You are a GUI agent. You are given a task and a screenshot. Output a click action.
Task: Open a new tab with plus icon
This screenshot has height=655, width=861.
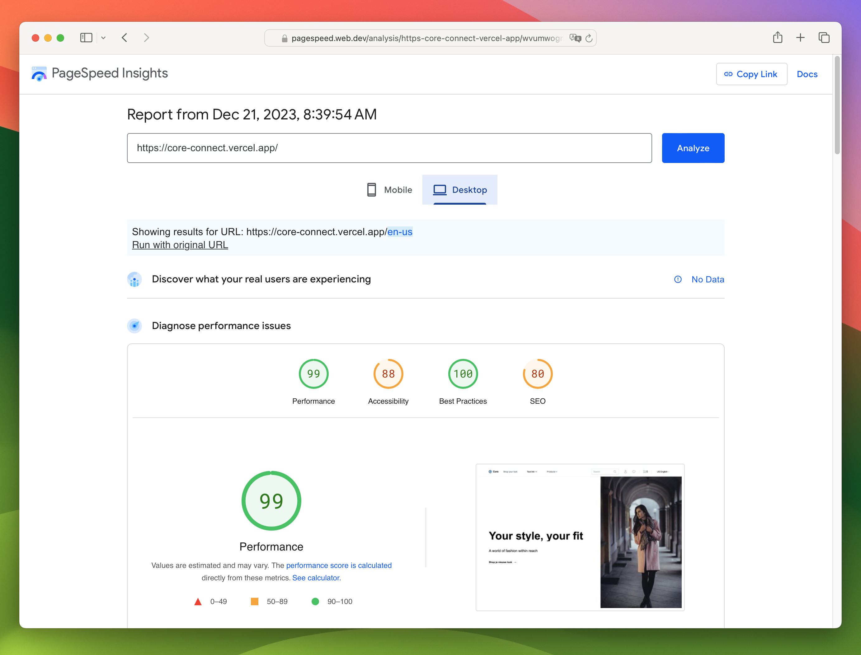point(800,37)
